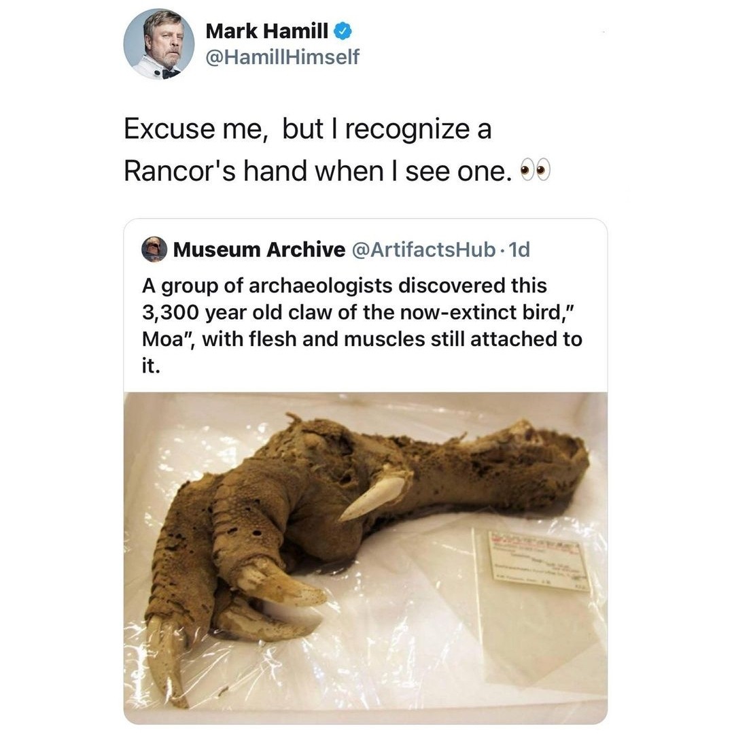Screen dimensions: 734x748
Task: Open Mark Hamill's profile picture
Action: point(159,44)
